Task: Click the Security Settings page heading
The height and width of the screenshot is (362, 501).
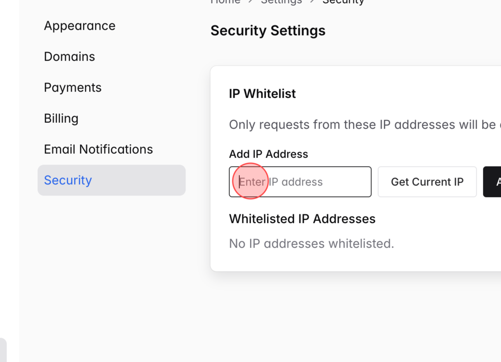Action: point(268,31)
